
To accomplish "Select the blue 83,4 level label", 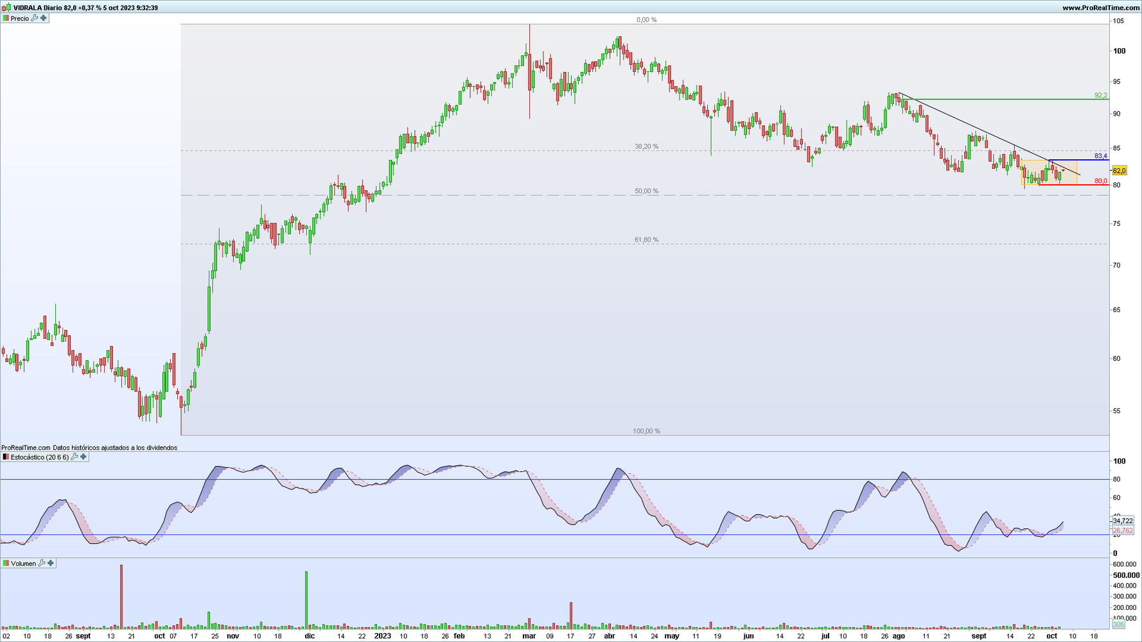I will (x=1101, y=156).
